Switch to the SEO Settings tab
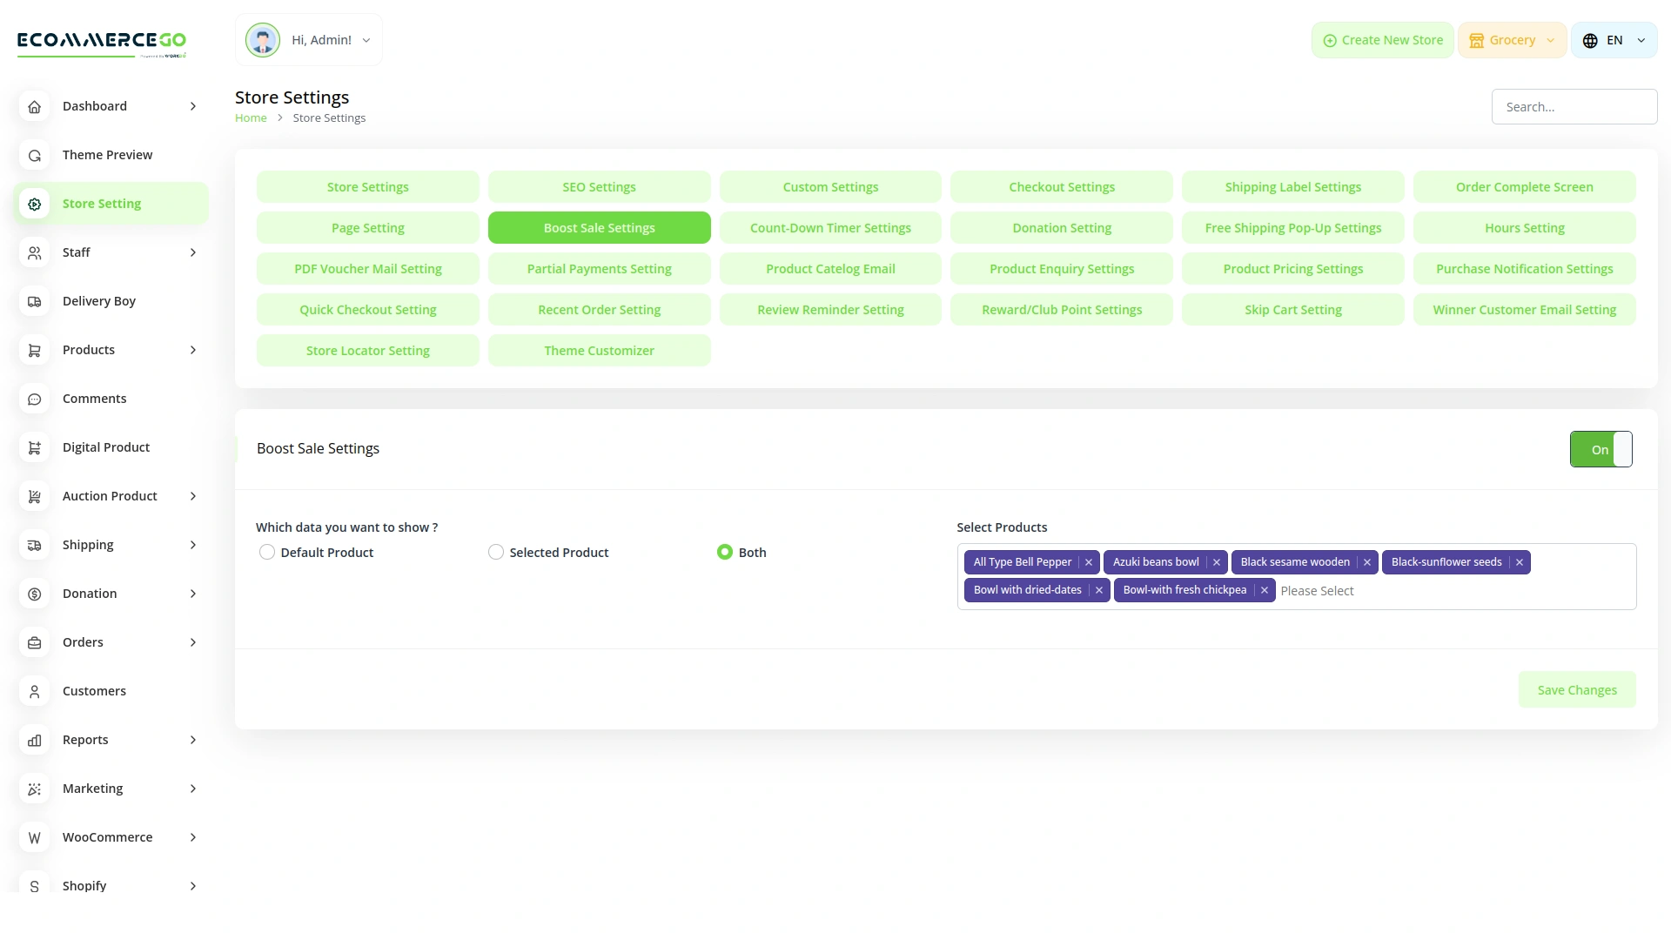Image resolution: width=1671 pixels, height=940 pixels. pos(599,186)
